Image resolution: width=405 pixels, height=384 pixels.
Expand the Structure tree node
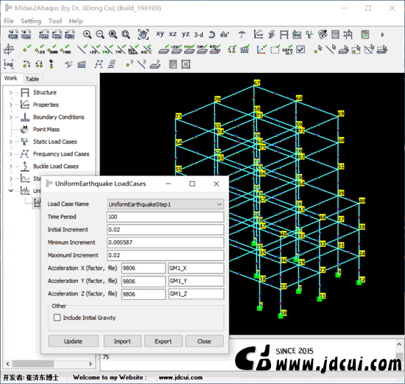pyautogui.click(x=11, y=92)
